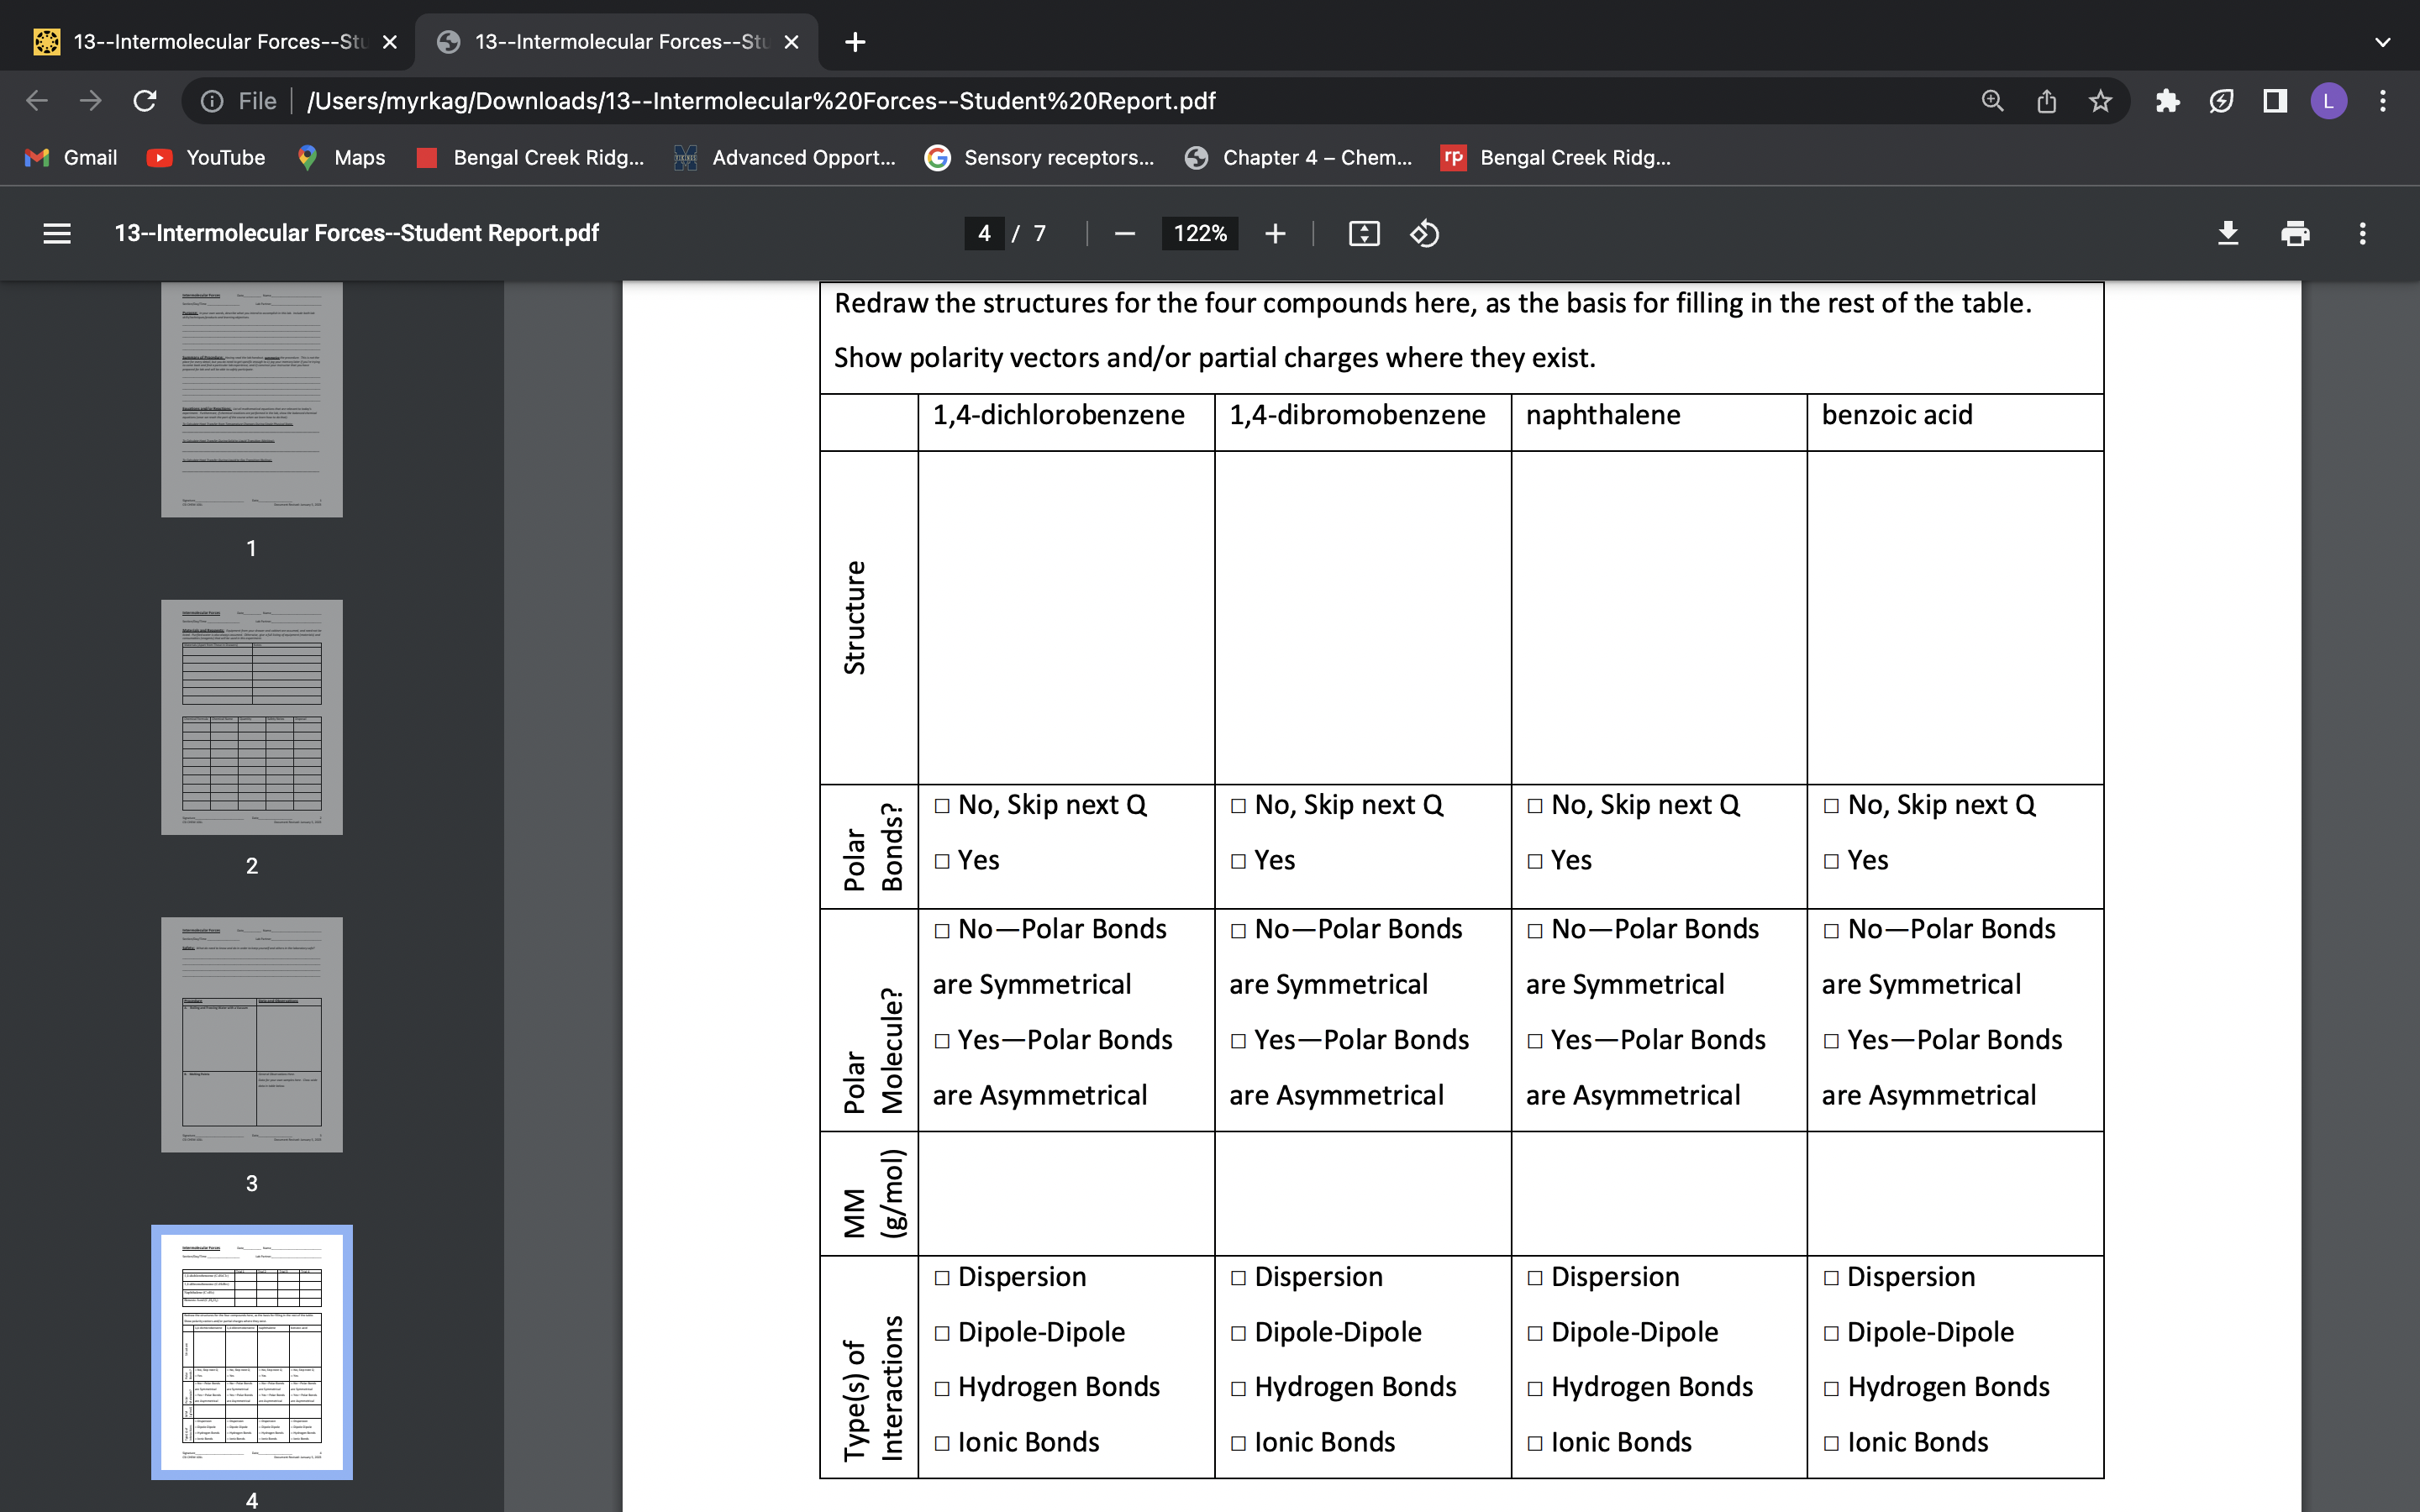Check Hydrogen Bonds for benzoic acid

1831,1388
